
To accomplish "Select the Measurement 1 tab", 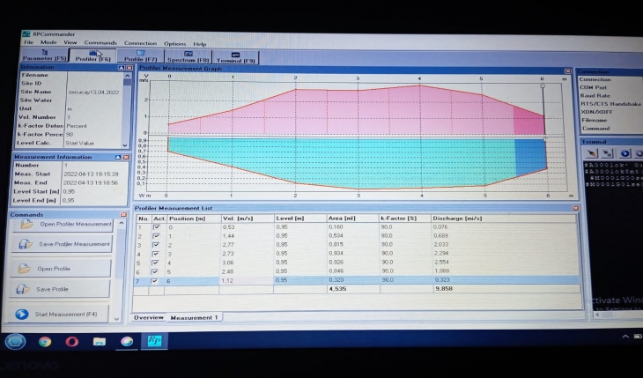I will (x=194, y=318).
